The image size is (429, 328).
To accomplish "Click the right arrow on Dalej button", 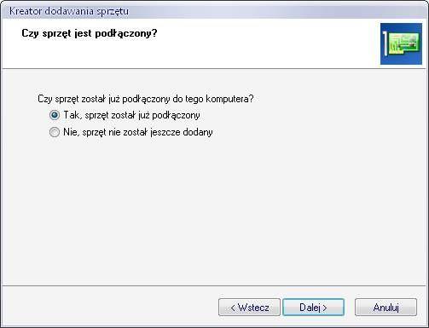I will pyautogui.click(x=325, y=308).
